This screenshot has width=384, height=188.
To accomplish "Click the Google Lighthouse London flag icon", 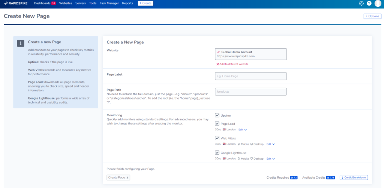I will click(224, 159).
